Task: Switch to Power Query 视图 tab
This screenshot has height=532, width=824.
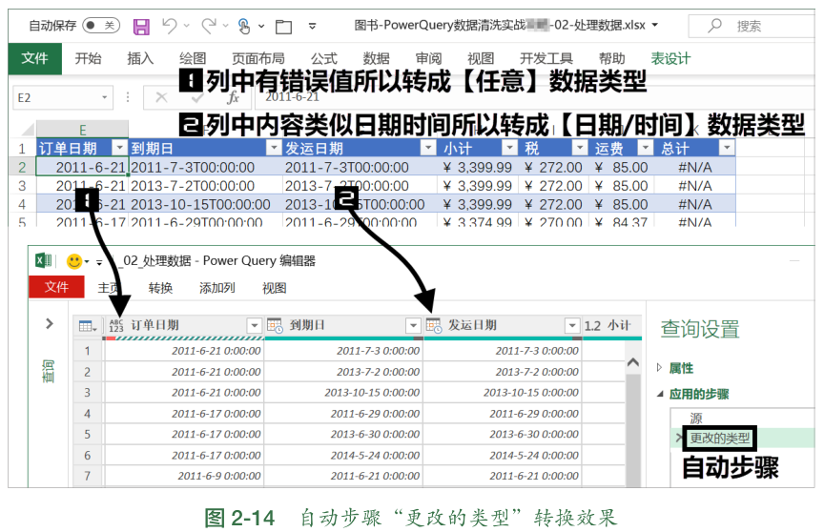Action: 275,288
